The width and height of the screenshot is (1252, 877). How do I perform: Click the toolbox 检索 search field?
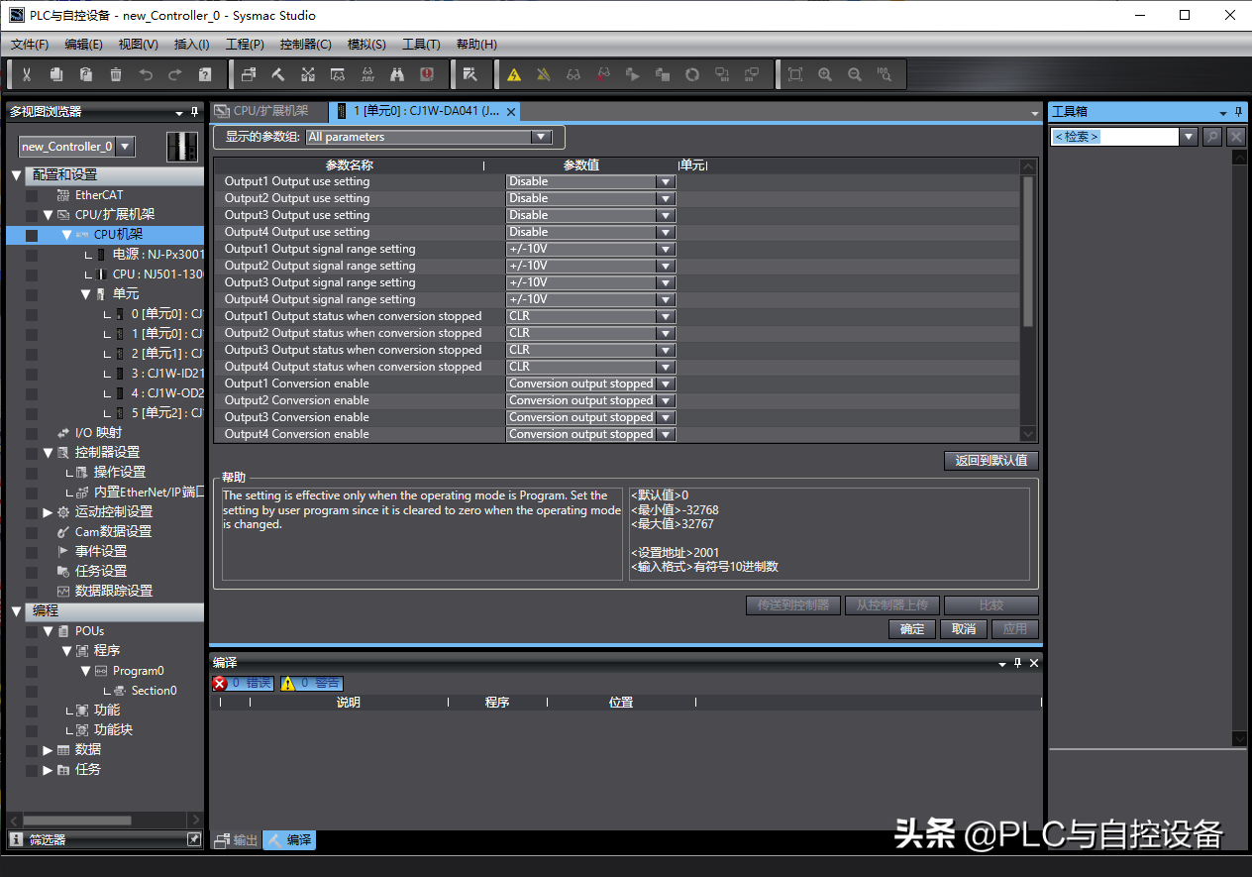click(1114, 137)
